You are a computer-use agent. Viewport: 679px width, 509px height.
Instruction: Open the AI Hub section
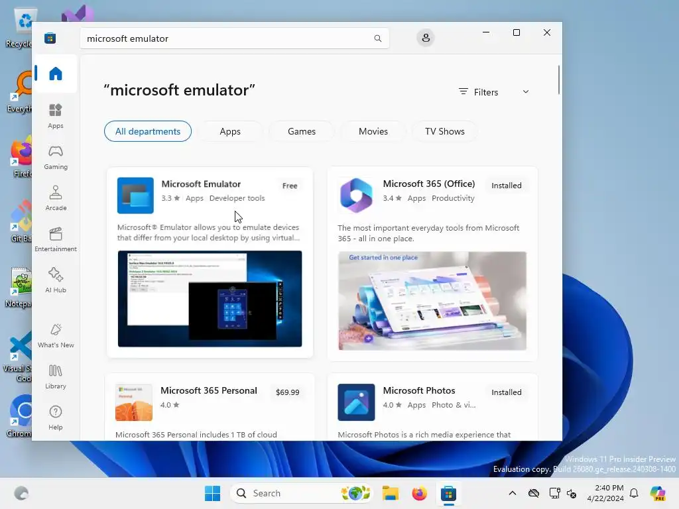pos(56,281)
